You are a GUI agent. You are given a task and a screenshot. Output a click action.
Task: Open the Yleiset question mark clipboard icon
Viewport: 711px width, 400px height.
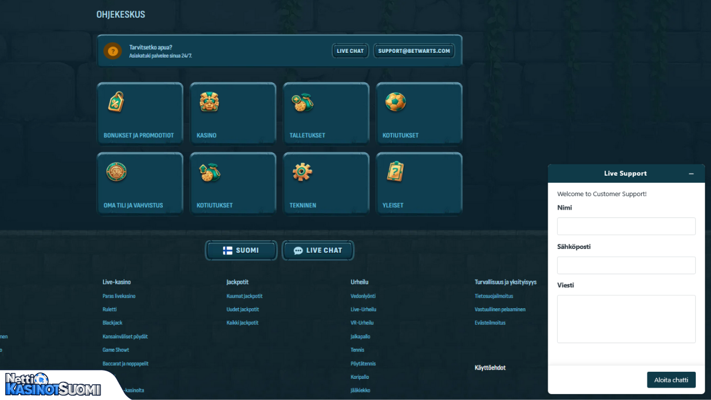pyautogui.click(x=395, y=172)
